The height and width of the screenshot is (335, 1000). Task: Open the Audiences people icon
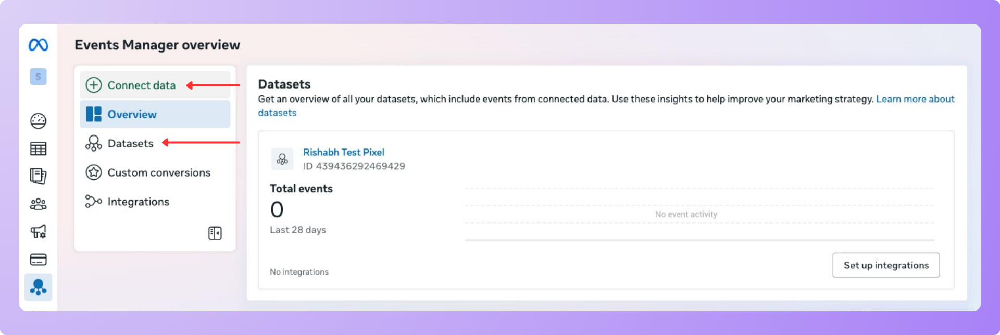pos(38,204)
